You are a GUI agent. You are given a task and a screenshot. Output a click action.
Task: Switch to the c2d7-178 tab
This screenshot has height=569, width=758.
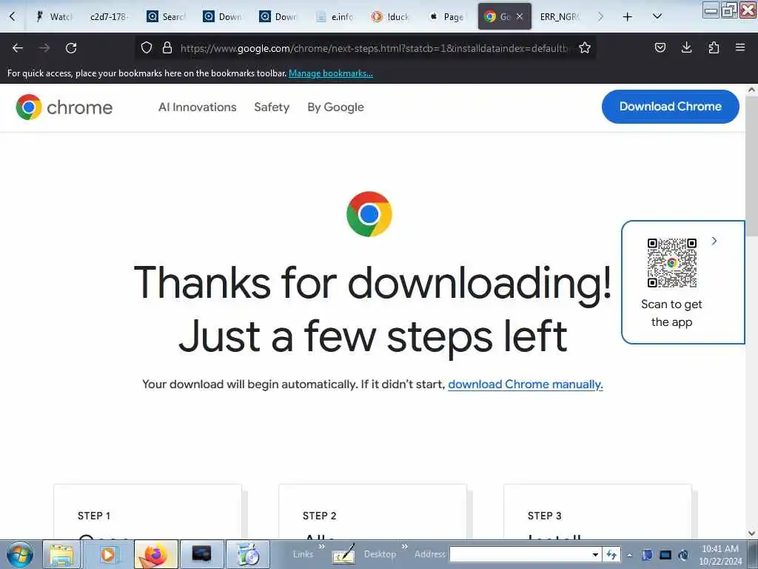[x=109, y=16]
